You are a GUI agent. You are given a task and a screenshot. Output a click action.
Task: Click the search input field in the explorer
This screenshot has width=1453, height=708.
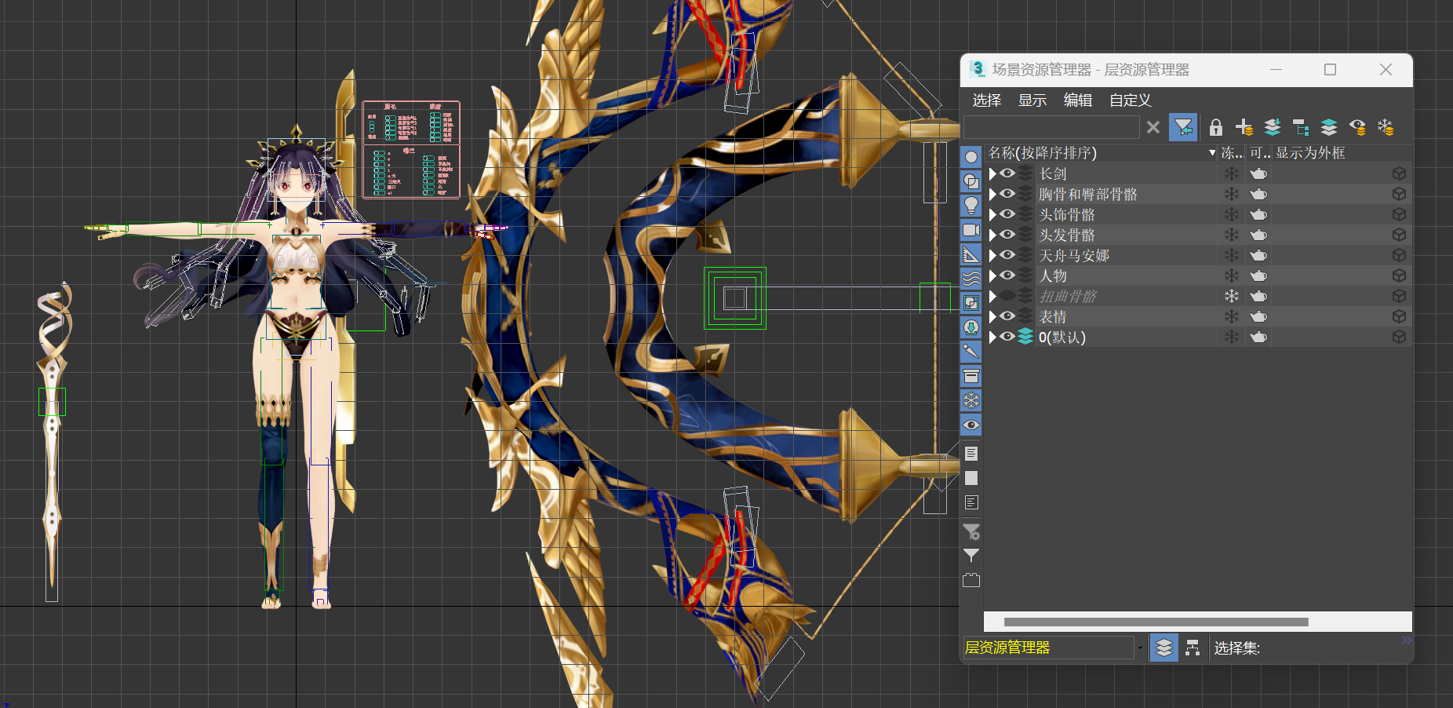(x=1051, y=127)
